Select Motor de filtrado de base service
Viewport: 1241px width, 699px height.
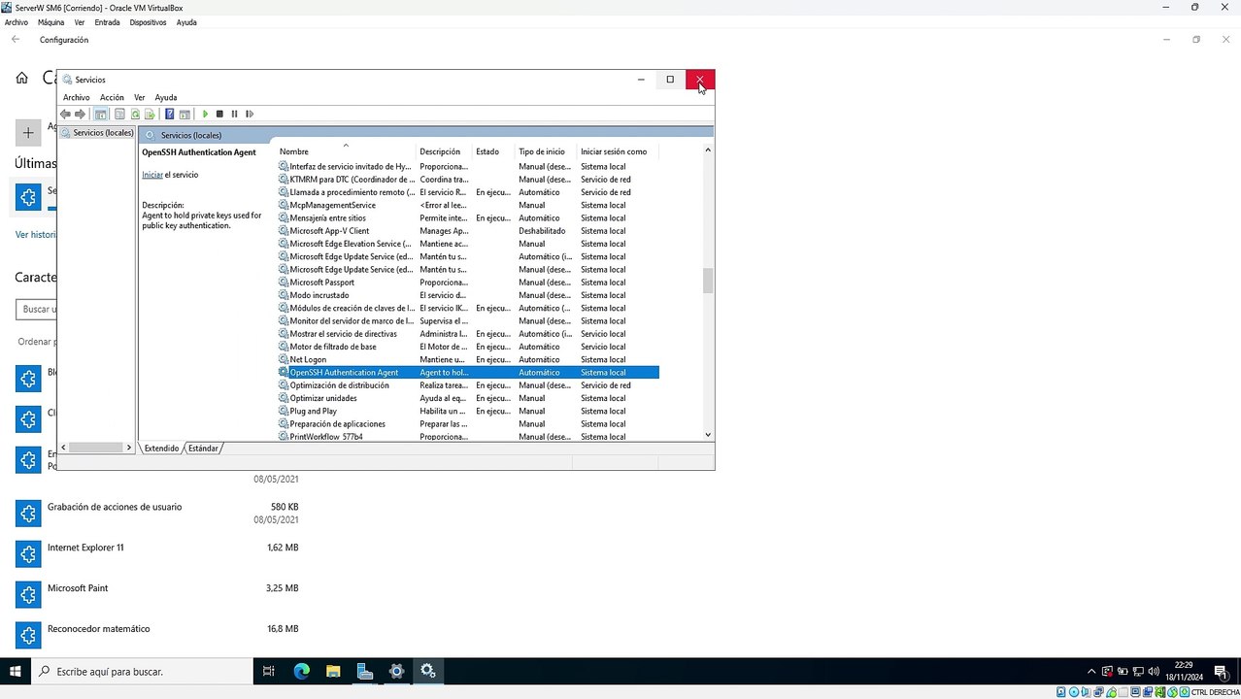coord(468,347)
